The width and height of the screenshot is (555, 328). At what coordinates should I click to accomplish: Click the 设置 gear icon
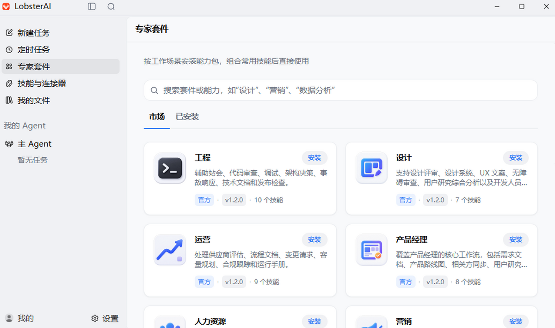point(95,318)
